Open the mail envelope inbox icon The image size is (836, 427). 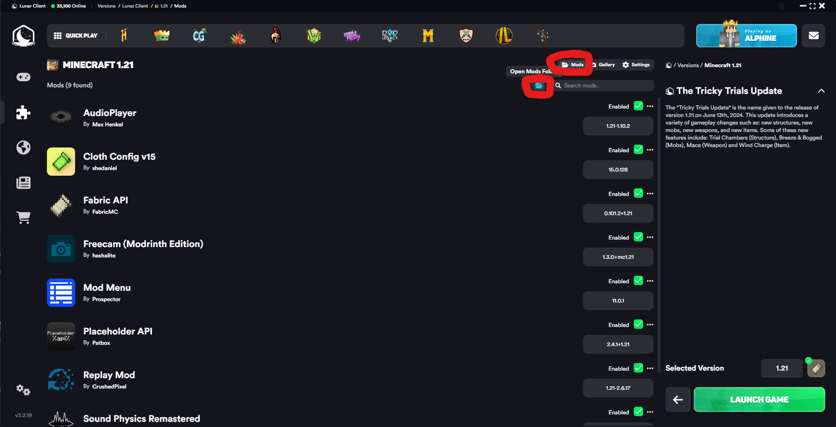click(813, 36)
